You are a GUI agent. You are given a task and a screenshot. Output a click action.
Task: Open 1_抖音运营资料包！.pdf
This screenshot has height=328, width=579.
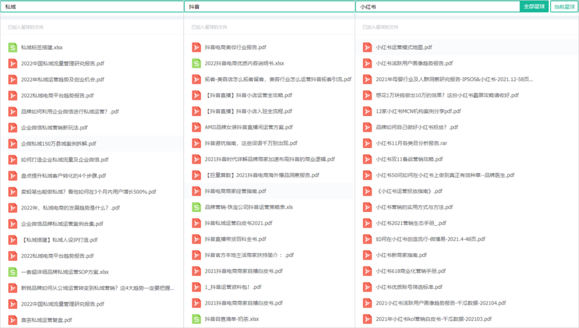[x=233, y=287]
